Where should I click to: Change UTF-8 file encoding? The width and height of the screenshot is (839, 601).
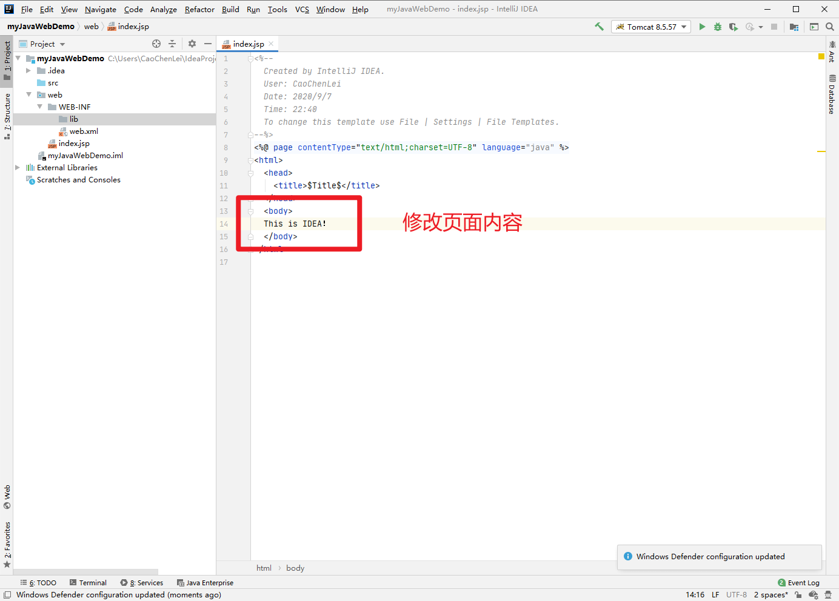coord(737,595)
